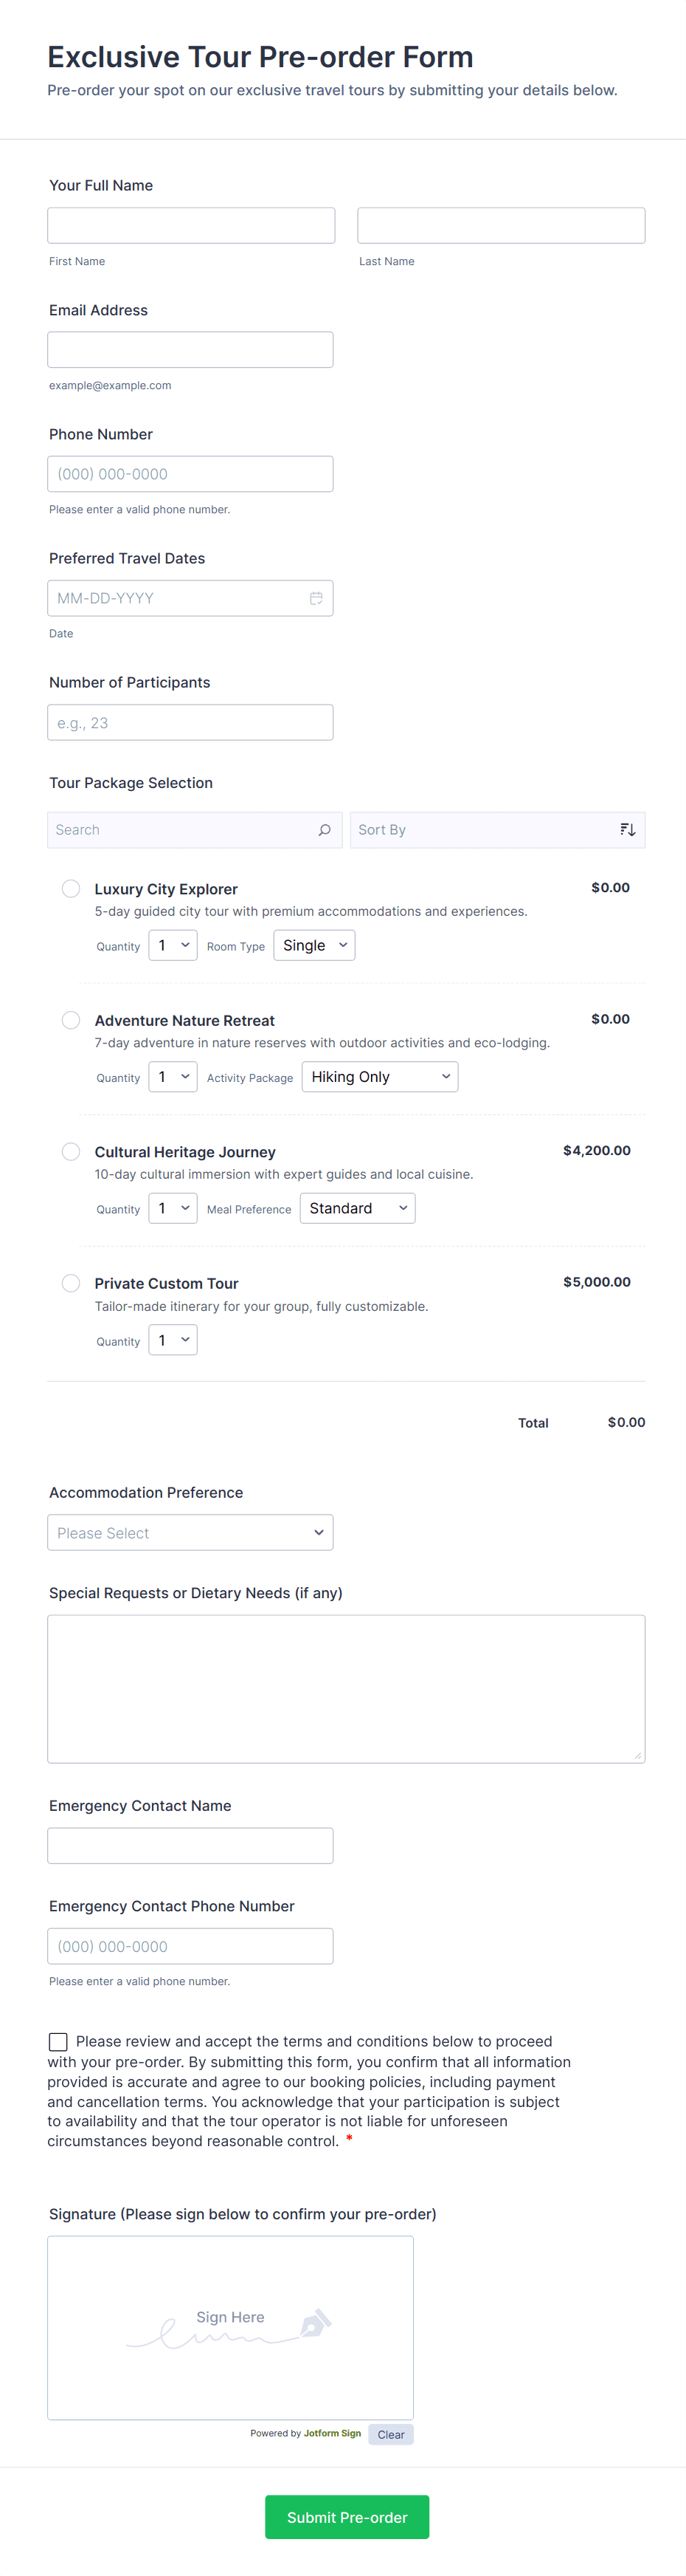
Task: Click the Sort By order icon
Action: pyautogui.click(x=627, y=830)
